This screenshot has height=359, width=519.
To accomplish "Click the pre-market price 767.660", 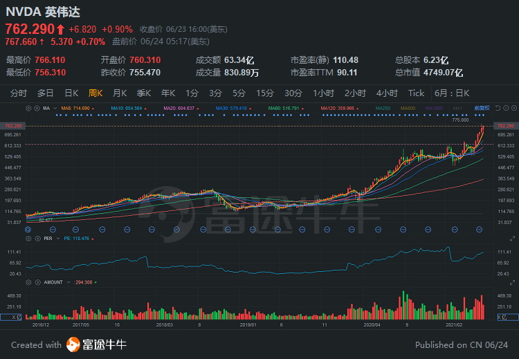I will tap(21, 42).
